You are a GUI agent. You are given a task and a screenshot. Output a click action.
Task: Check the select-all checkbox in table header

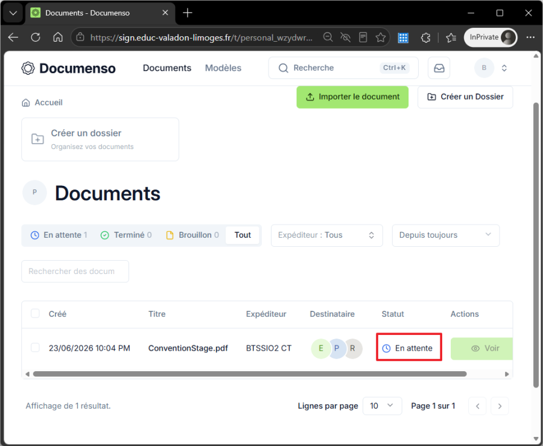click(x=35, y=313)
